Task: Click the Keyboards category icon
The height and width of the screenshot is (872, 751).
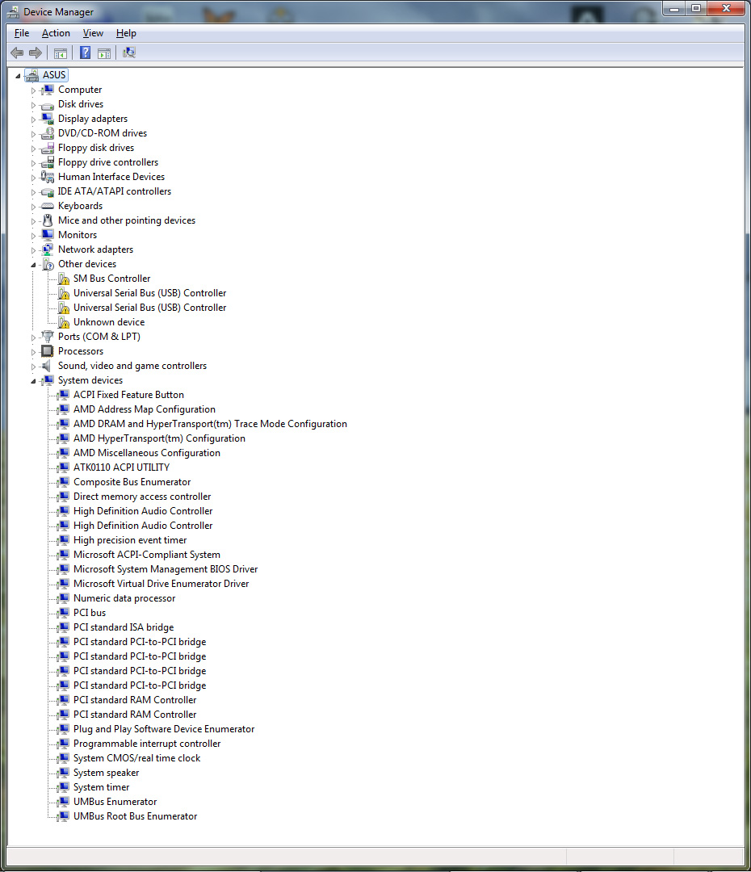Action: click(x=48, y=207)
